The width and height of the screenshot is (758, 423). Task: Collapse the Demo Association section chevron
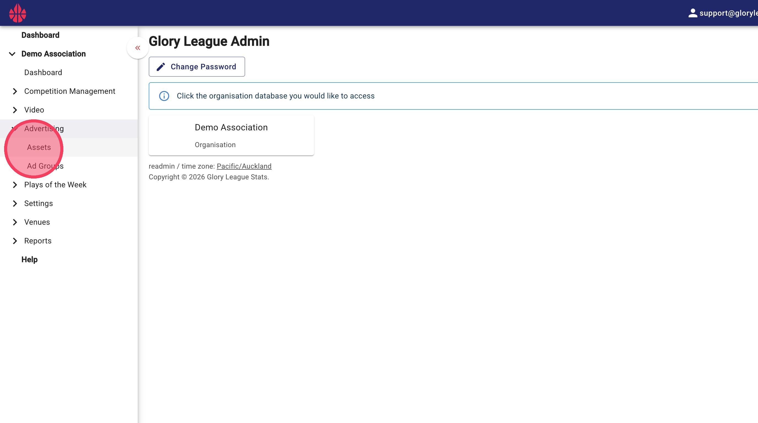pyautogui.click(x=12, y=54)
